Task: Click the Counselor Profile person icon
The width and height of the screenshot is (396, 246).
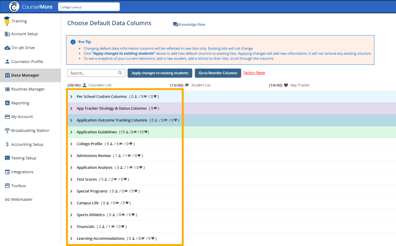Action: (7, 62)
